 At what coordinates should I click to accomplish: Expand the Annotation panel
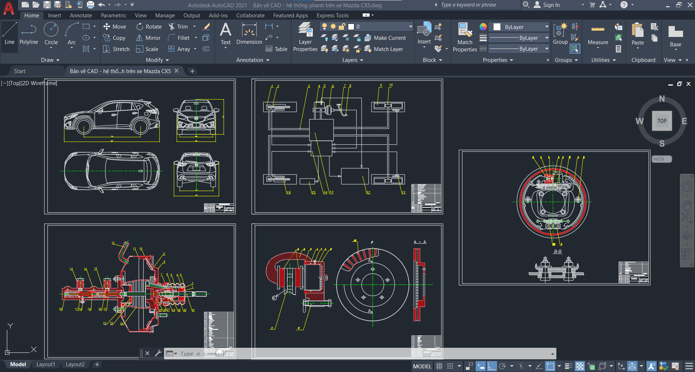point(253,60)
